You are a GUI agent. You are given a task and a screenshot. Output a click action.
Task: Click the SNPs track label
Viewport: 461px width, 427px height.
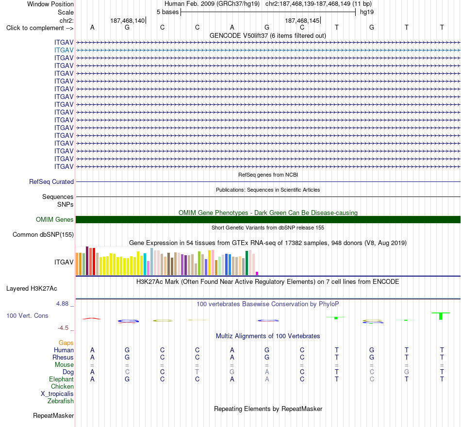[x=66, y=204]
